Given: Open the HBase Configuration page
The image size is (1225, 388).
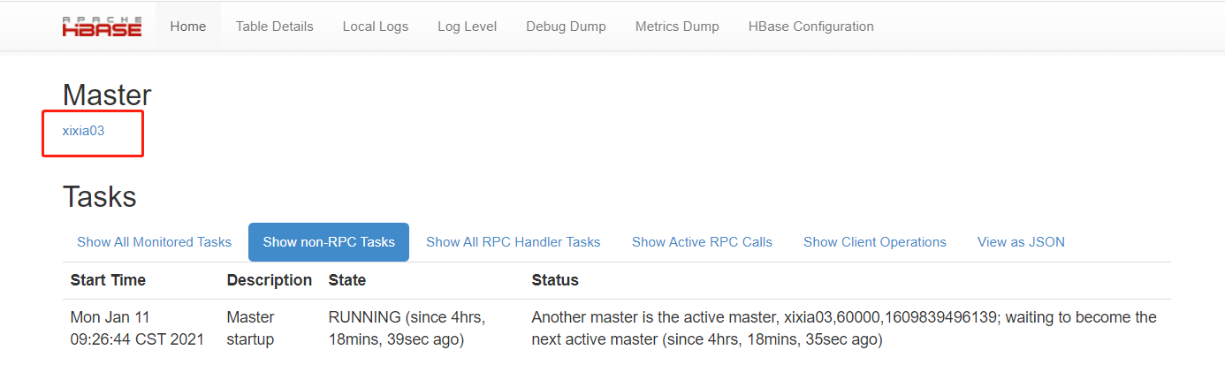Looking at the screenshot, I should click(x=810, y=27).
